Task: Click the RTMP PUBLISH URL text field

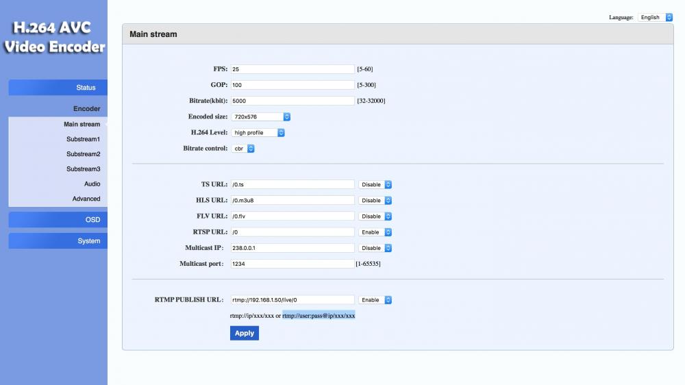Action: pos(292,300)
